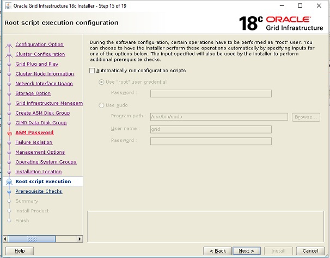Open Operating System Groups step
This screenshot has width=330, height=258.
pos(46,162)
